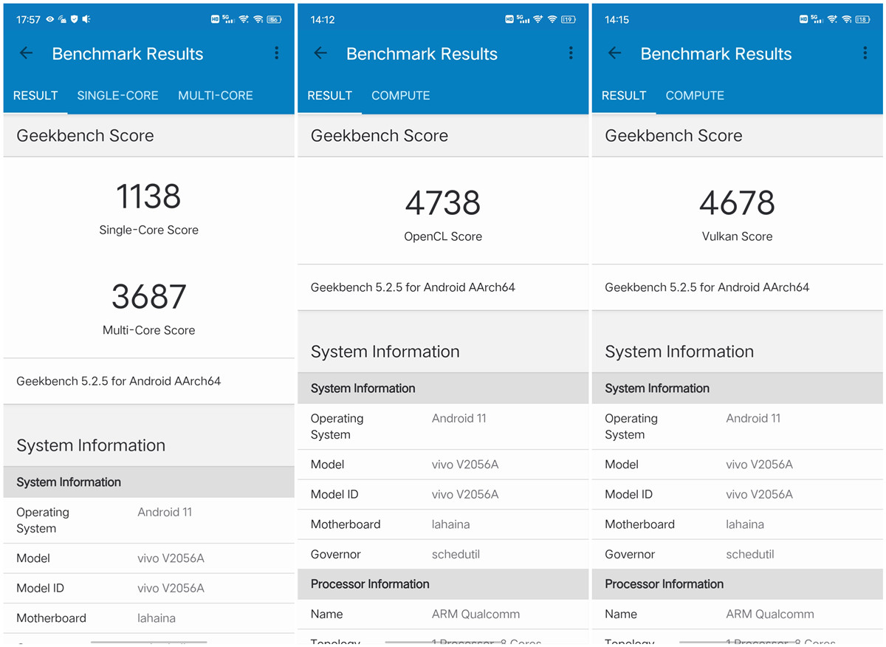Open COMPUTE tab on the Vulkan results screen
Viewport: 886px width, 647px height.
[695, 95]
